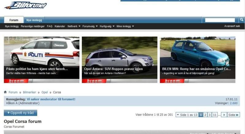Screen dimensions: 245x134
Task: Go to page 3 of thread list
Action: click(x=210, y=115)
